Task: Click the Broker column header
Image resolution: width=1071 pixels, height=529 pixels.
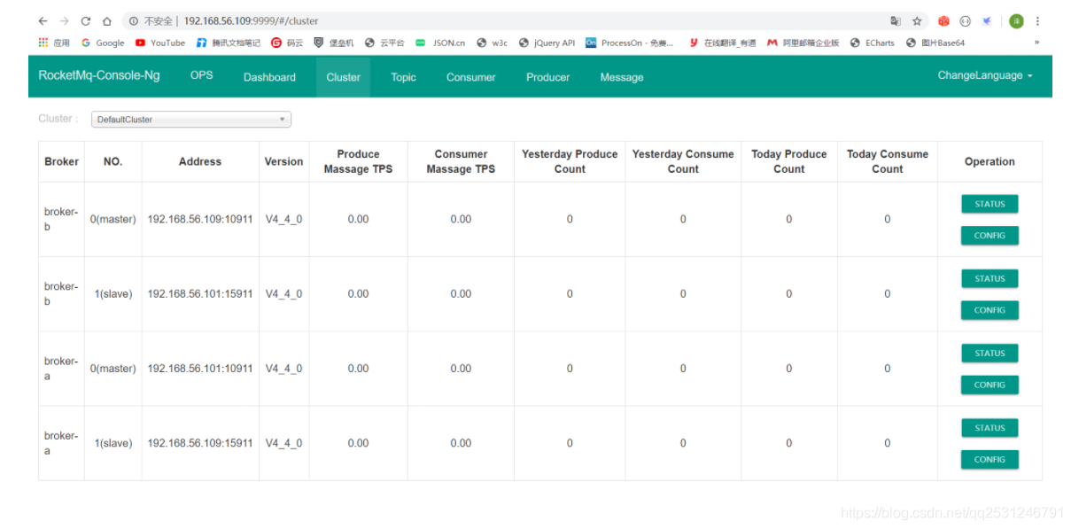Action: pos(61,162)
